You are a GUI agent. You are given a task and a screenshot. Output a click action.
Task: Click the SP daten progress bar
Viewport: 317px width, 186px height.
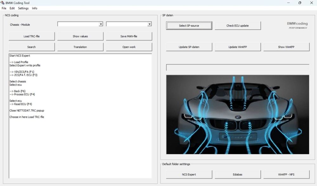237,67
